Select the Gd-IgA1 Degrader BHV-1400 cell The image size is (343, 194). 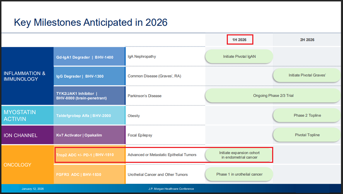(x=89, y=57)
